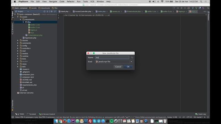This screenshot has height=124, width=221.
Task: Switch to the index.php editor tab
Action: pos(102,11)
